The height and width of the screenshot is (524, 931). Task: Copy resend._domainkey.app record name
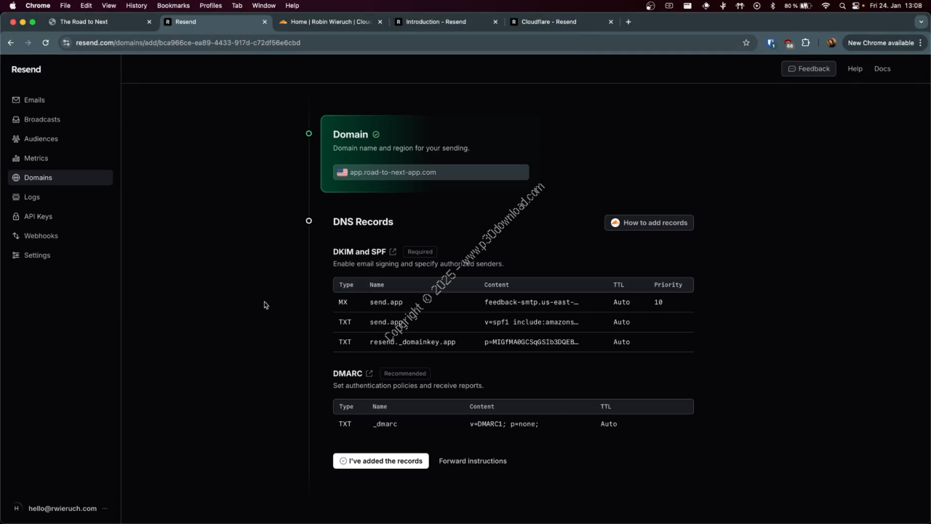[x=412, y=341]
